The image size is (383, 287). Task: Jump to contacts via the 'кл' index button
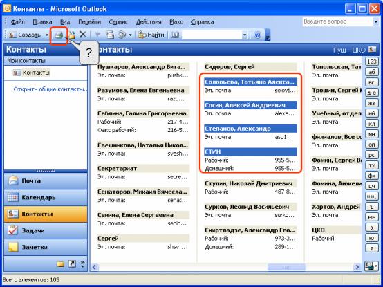pyautogui.click(x=371, y=124)
